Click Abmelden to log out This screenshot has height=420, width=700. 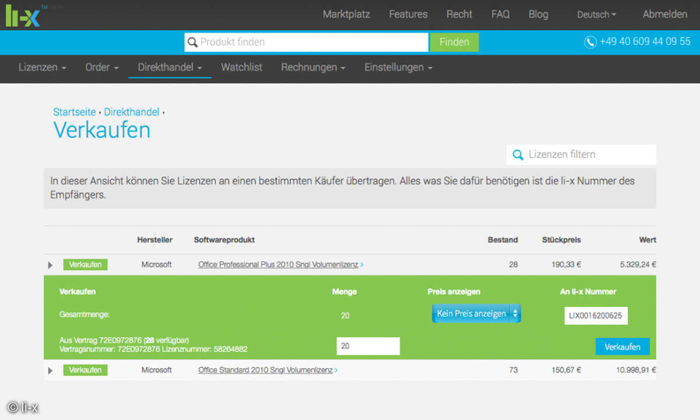[x=665, y=14]
